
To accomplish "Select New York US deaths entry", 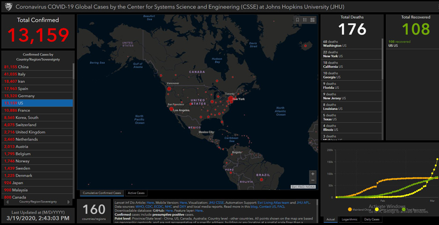I will click(x=351, y=54).
